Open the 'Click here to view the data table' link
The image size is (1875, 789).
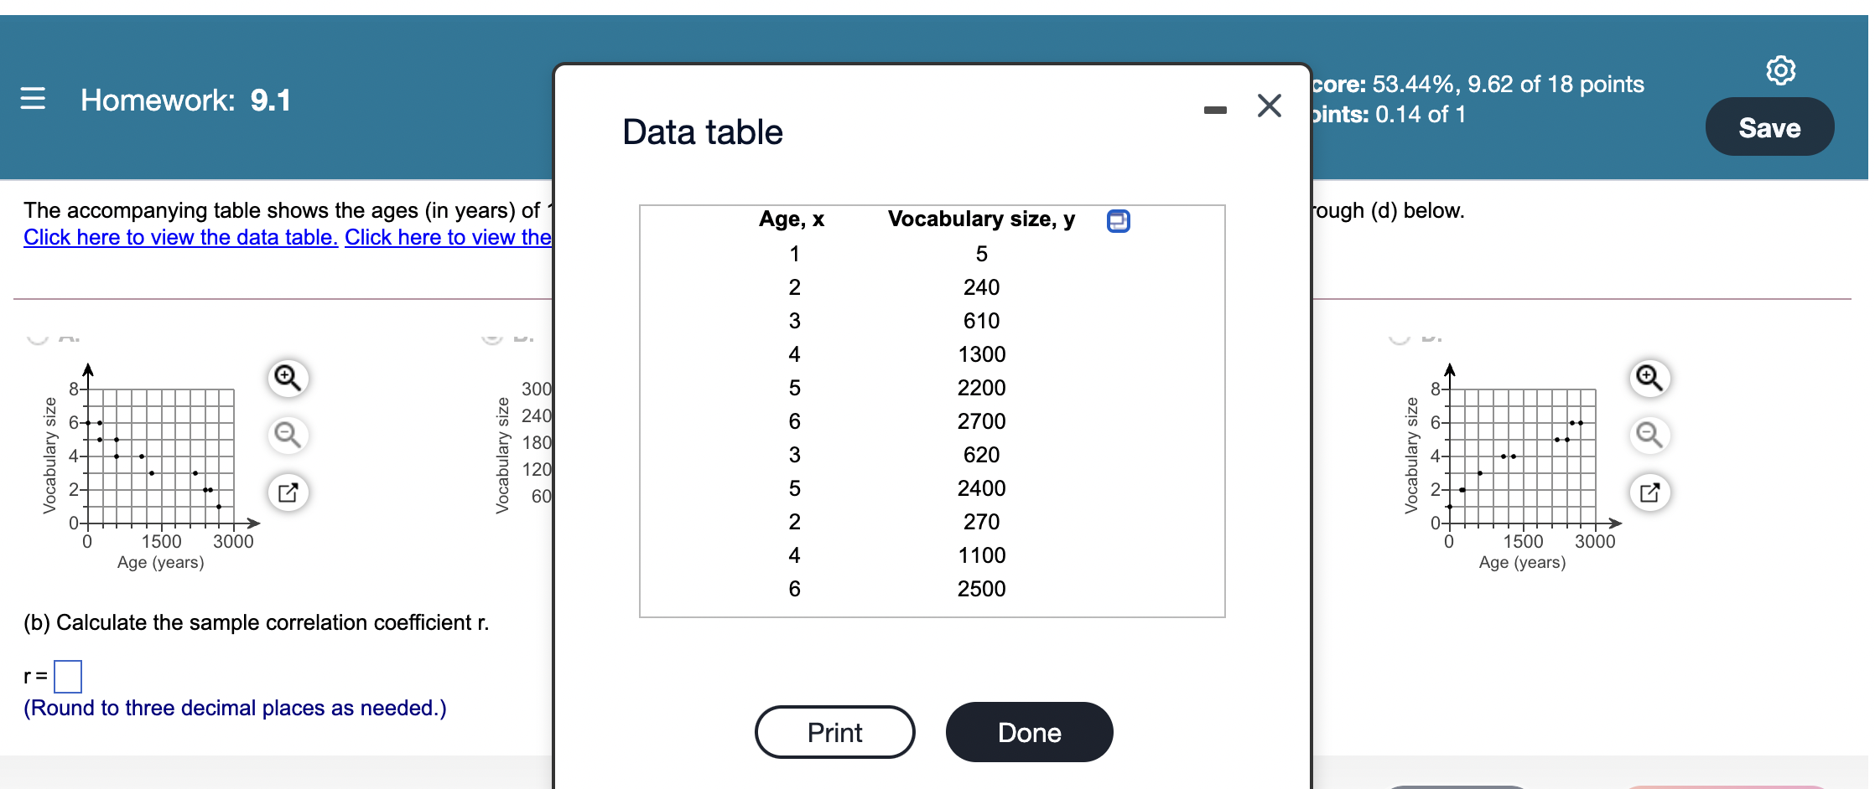coord(179,237)
